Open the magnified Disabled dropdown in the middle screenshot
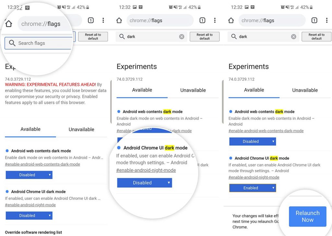 (x=144, y=183)
